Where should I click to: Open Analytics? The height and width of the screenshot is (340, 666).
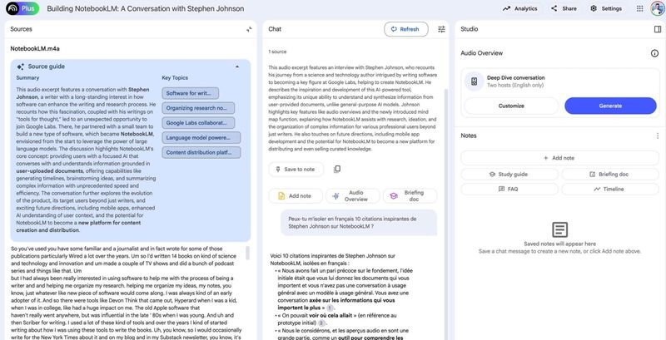(x=519, y=8)
